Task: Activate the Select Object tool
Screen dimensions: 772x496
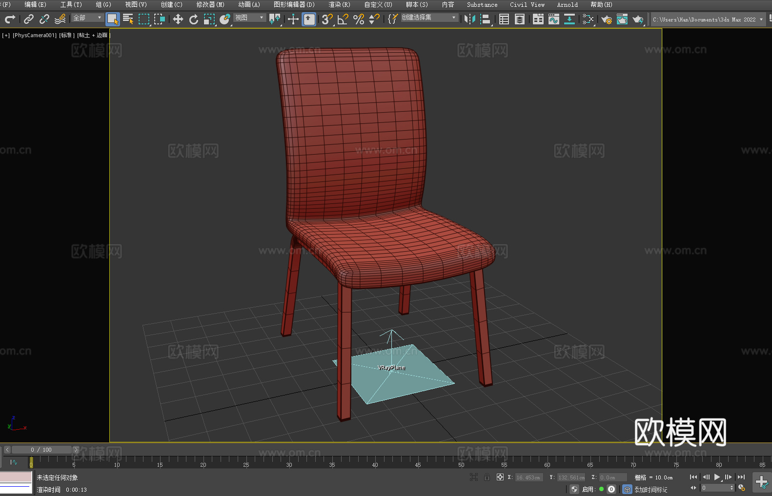Action: coord(113,19)
